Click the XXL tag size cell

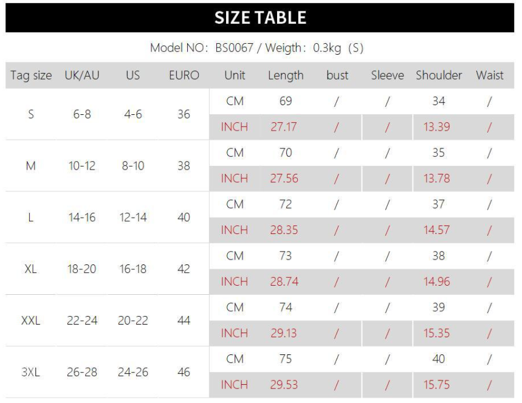coord(30,320)
